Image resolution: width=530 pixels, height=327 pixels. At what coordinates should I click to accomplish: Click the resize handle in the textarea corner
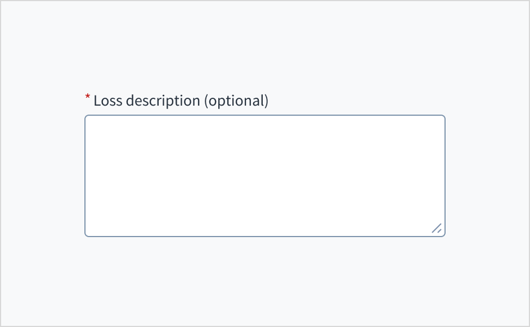[x=436, y=228]
